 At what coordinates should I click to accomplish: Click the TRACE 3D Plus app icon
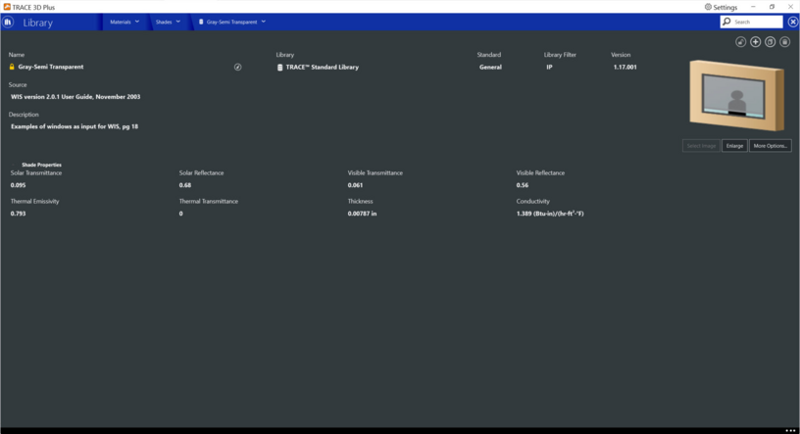(7, 7)
